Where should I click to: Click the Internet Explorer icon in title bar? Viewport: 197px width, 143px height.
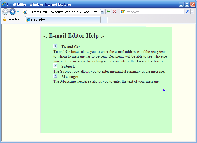pos(4,4)
